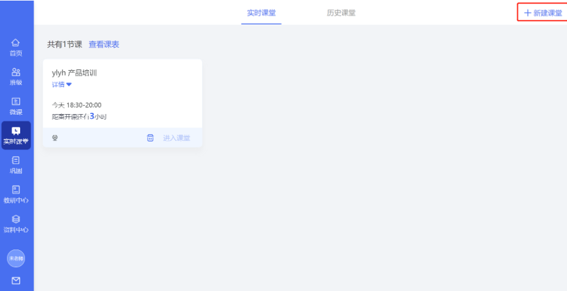This screenshot has width=567, height=291.
Task: Click 进入课堂 on the class card
Action: pyautogui.click(x=176, y=138)
